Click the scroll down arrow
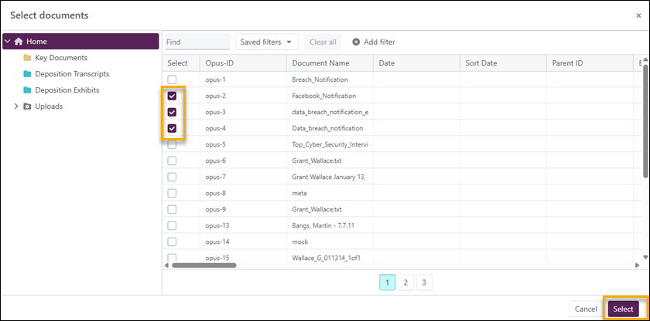650x321 pixels. [x=645, y=257]
